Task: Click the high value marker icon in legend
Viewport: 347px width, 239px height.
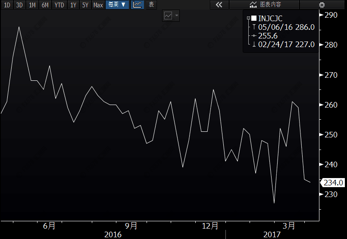Action: 253,27
